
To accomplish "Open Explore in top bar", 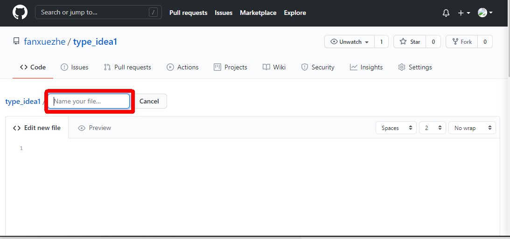I will 295,13.
